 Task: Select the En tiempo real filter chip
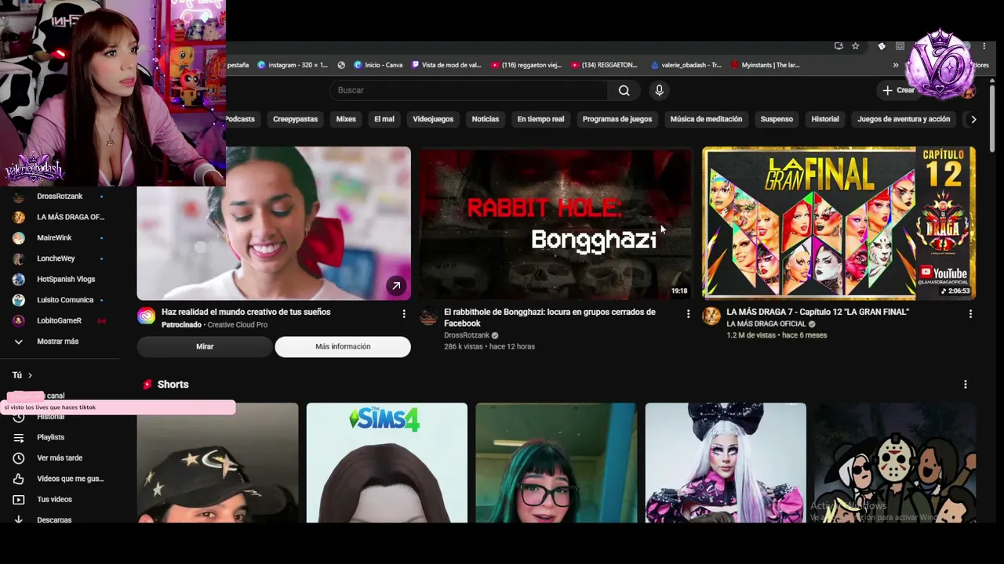(x=540, y=119)
